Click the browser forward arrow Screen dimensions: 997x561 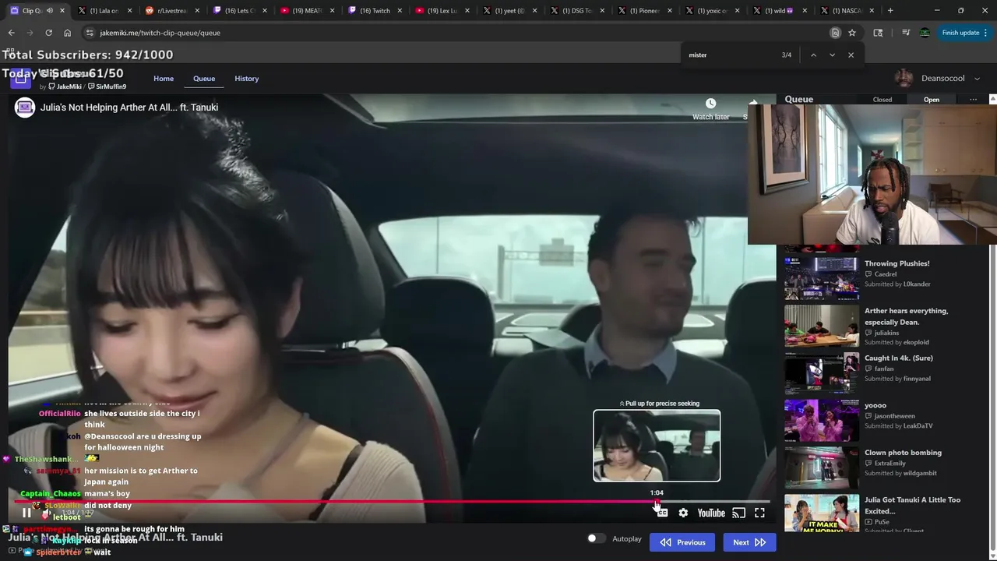click(x=30, y=33)
